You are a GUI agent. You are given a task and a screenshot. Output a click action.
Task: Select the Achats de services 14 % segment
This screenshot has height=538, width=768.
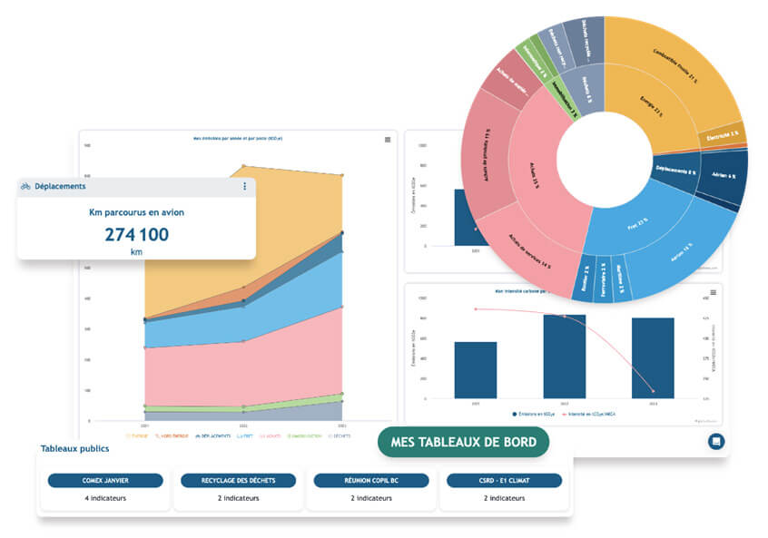coord(529,251)
